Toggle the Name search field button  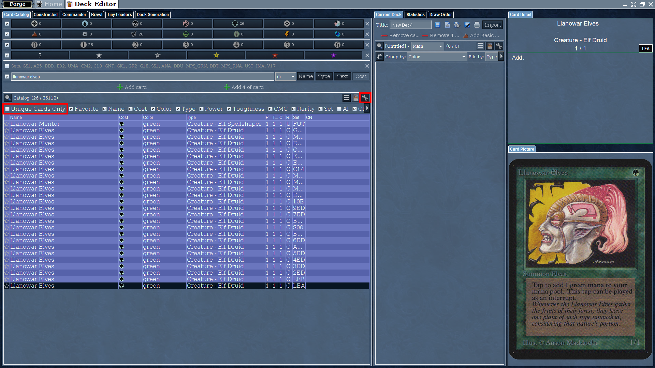tap(306, 76)
